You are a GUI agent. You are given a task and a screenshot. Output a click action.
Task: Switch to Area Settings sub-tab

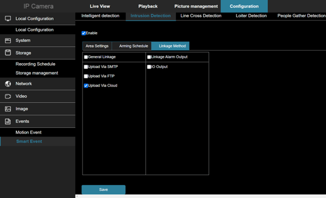(x=97, y=46)
